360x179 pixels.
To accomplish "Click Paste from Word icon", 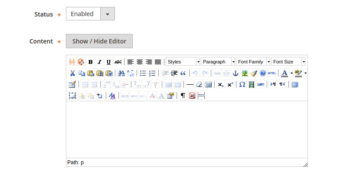I will tap(109, 73).
